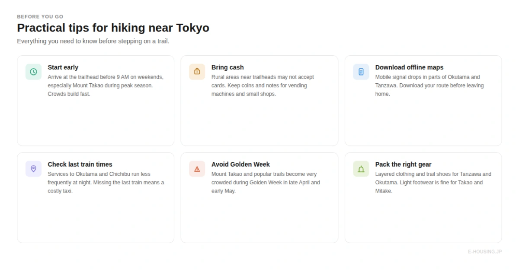The image size is (519, 272).
Task: Click the mobile phone icon for offline maps
Action: (361, 72)
